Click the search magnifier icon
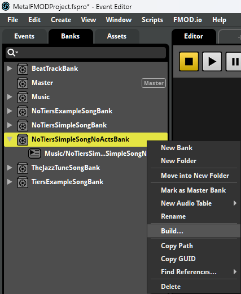This screenshot has width=241, height=294. 12,53
